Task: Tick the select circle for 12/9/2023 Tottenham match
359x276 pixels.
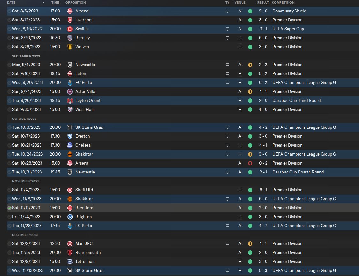Action: pyautogui.click(x=9, y=261)
